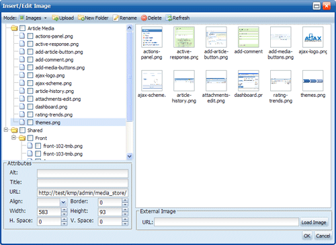Click the Refresh toolbar icon

coord(169,18)
